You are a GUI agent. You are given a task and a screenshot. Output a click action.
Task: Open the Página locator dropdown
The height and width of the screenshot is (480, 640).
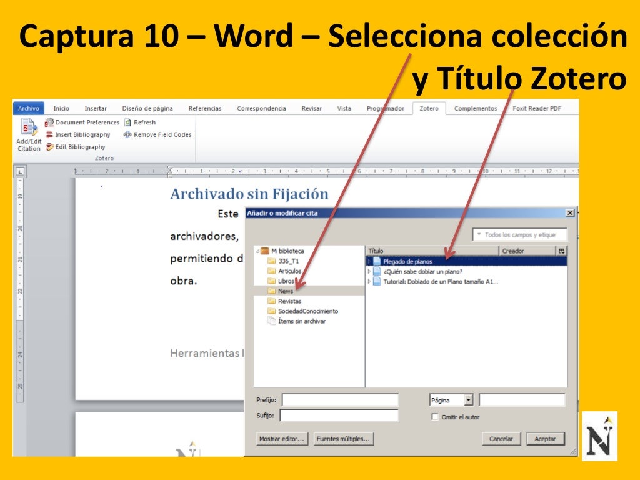pos(451,400)
